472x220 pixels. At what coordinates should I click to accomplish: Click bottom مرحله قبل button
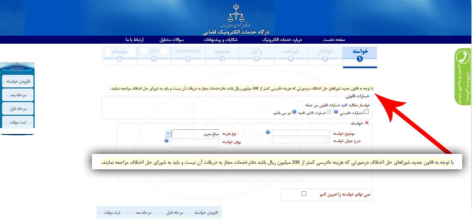174,212
